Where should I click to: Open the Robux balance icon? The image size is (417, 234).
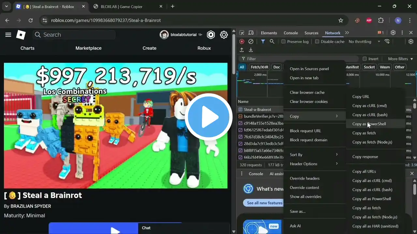211,35
